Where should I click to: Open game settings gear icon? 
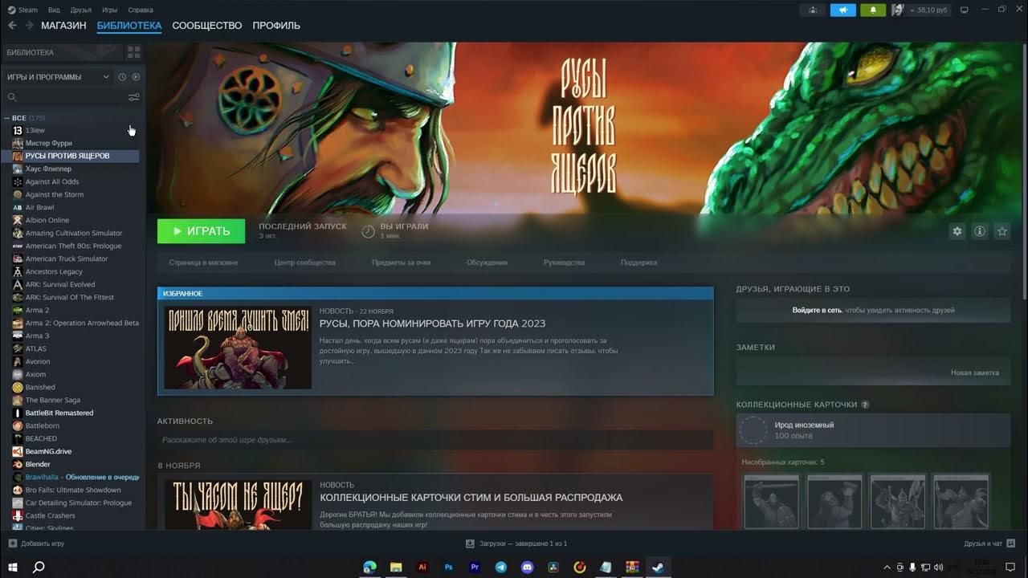click(957, 231)
